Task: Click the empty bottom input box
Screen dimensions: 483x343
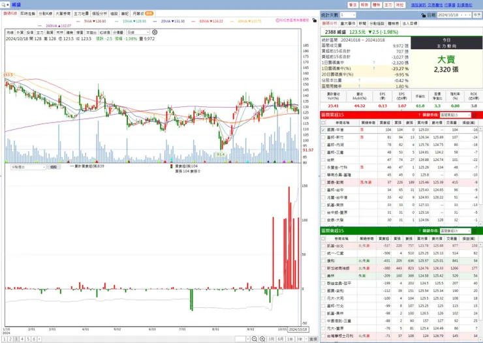Action: 240,339
